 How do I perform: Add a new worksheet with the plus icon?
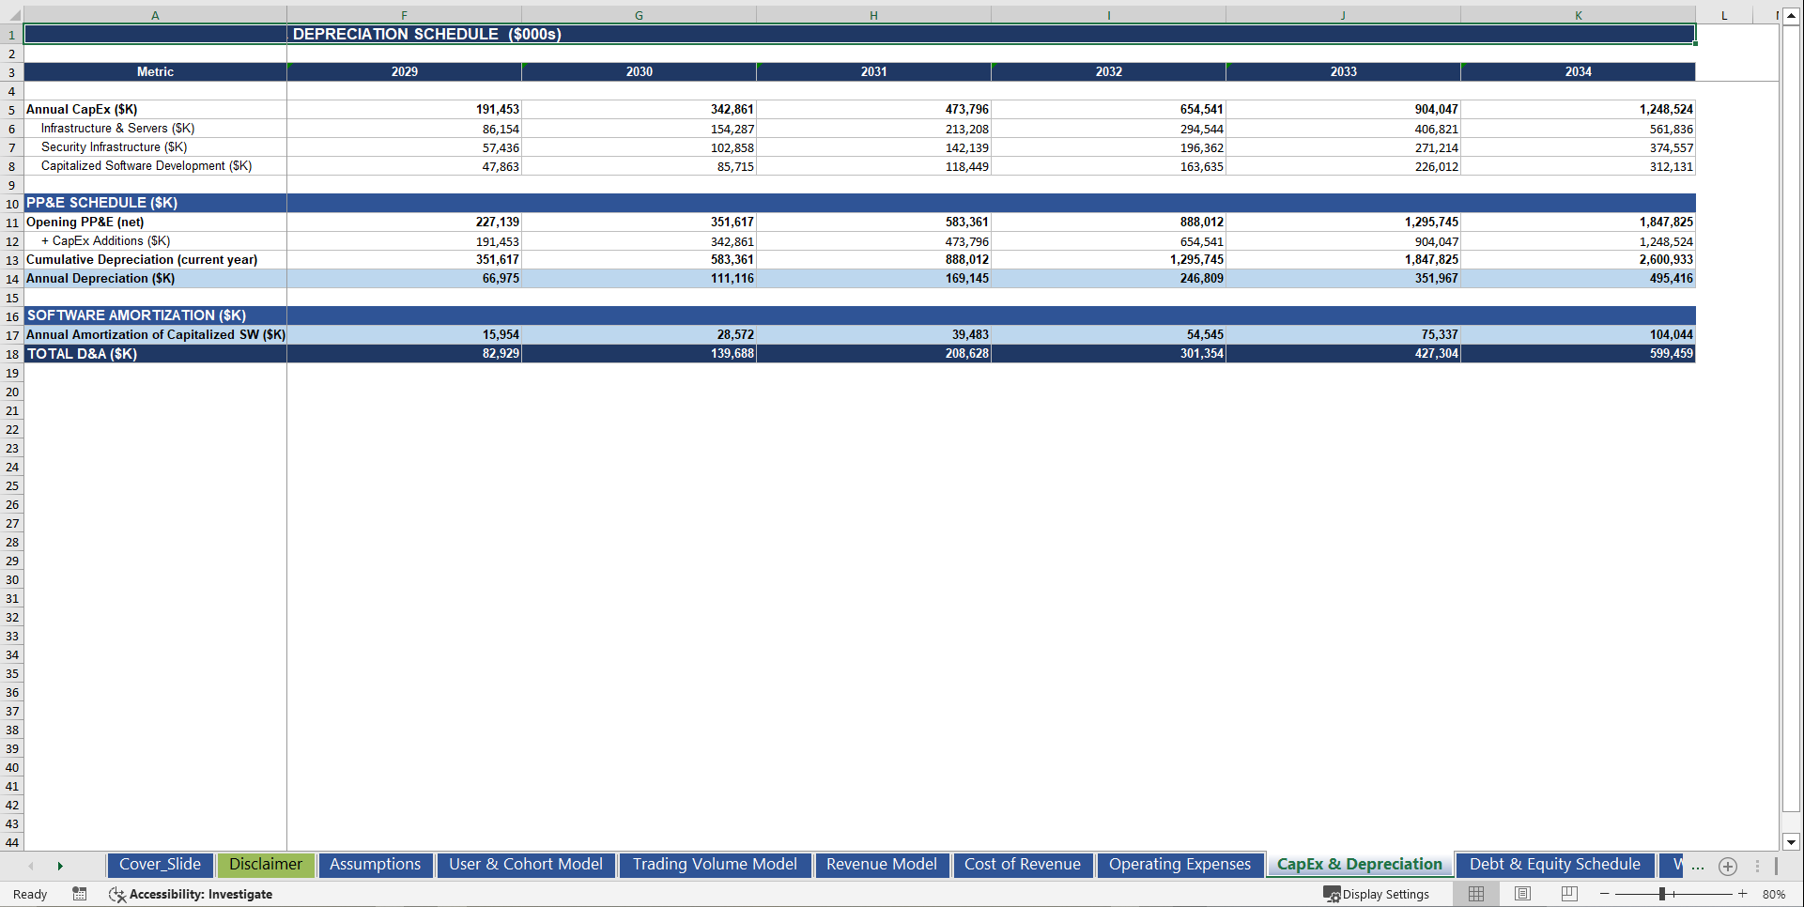click(x=1727, y=866)
